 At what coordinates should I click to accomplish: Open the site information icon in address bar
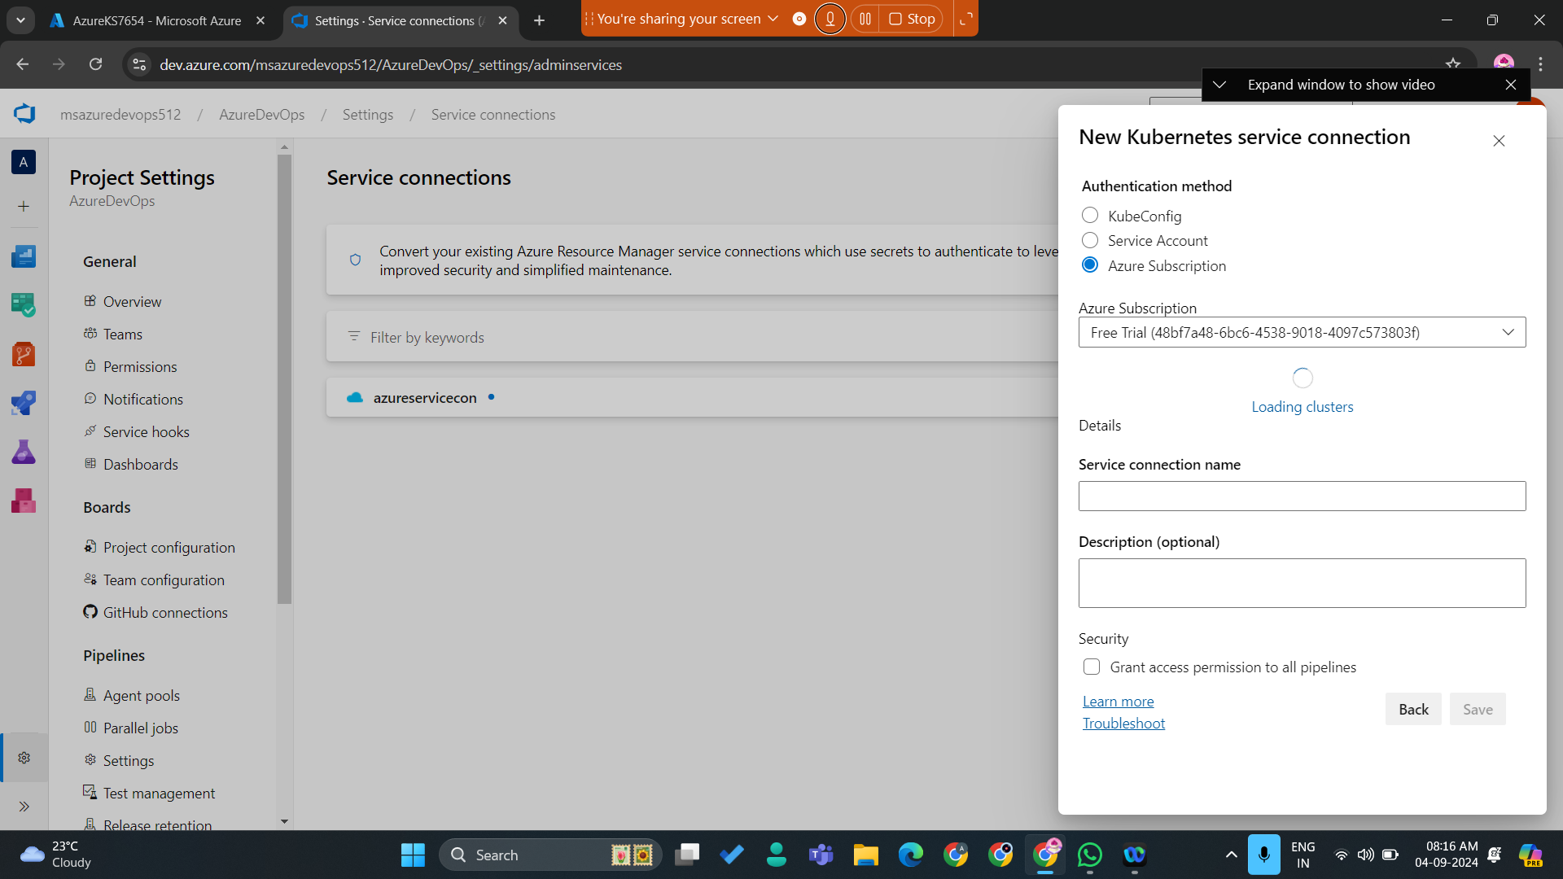pos(139,64)
